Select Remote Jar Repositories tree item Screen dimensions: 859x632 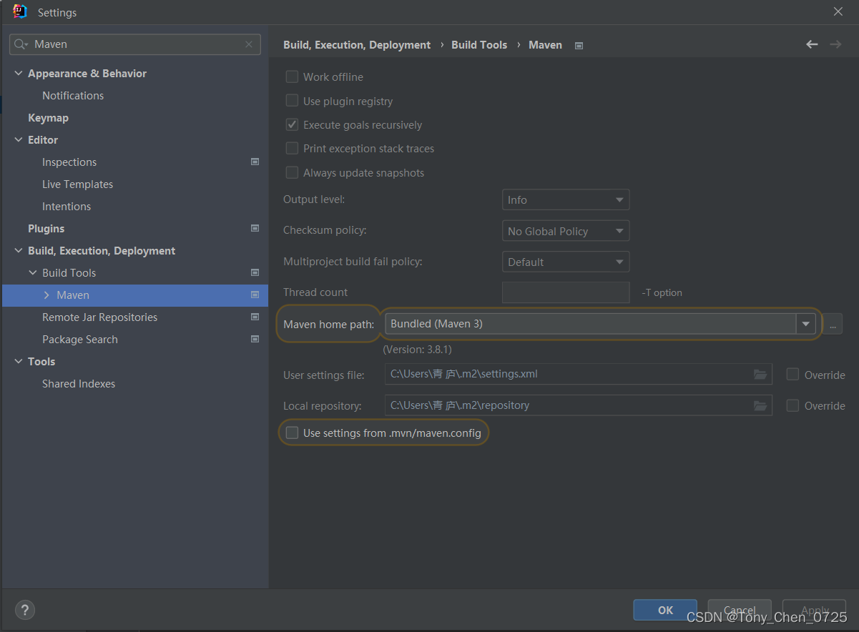click(x=99, y=317)
